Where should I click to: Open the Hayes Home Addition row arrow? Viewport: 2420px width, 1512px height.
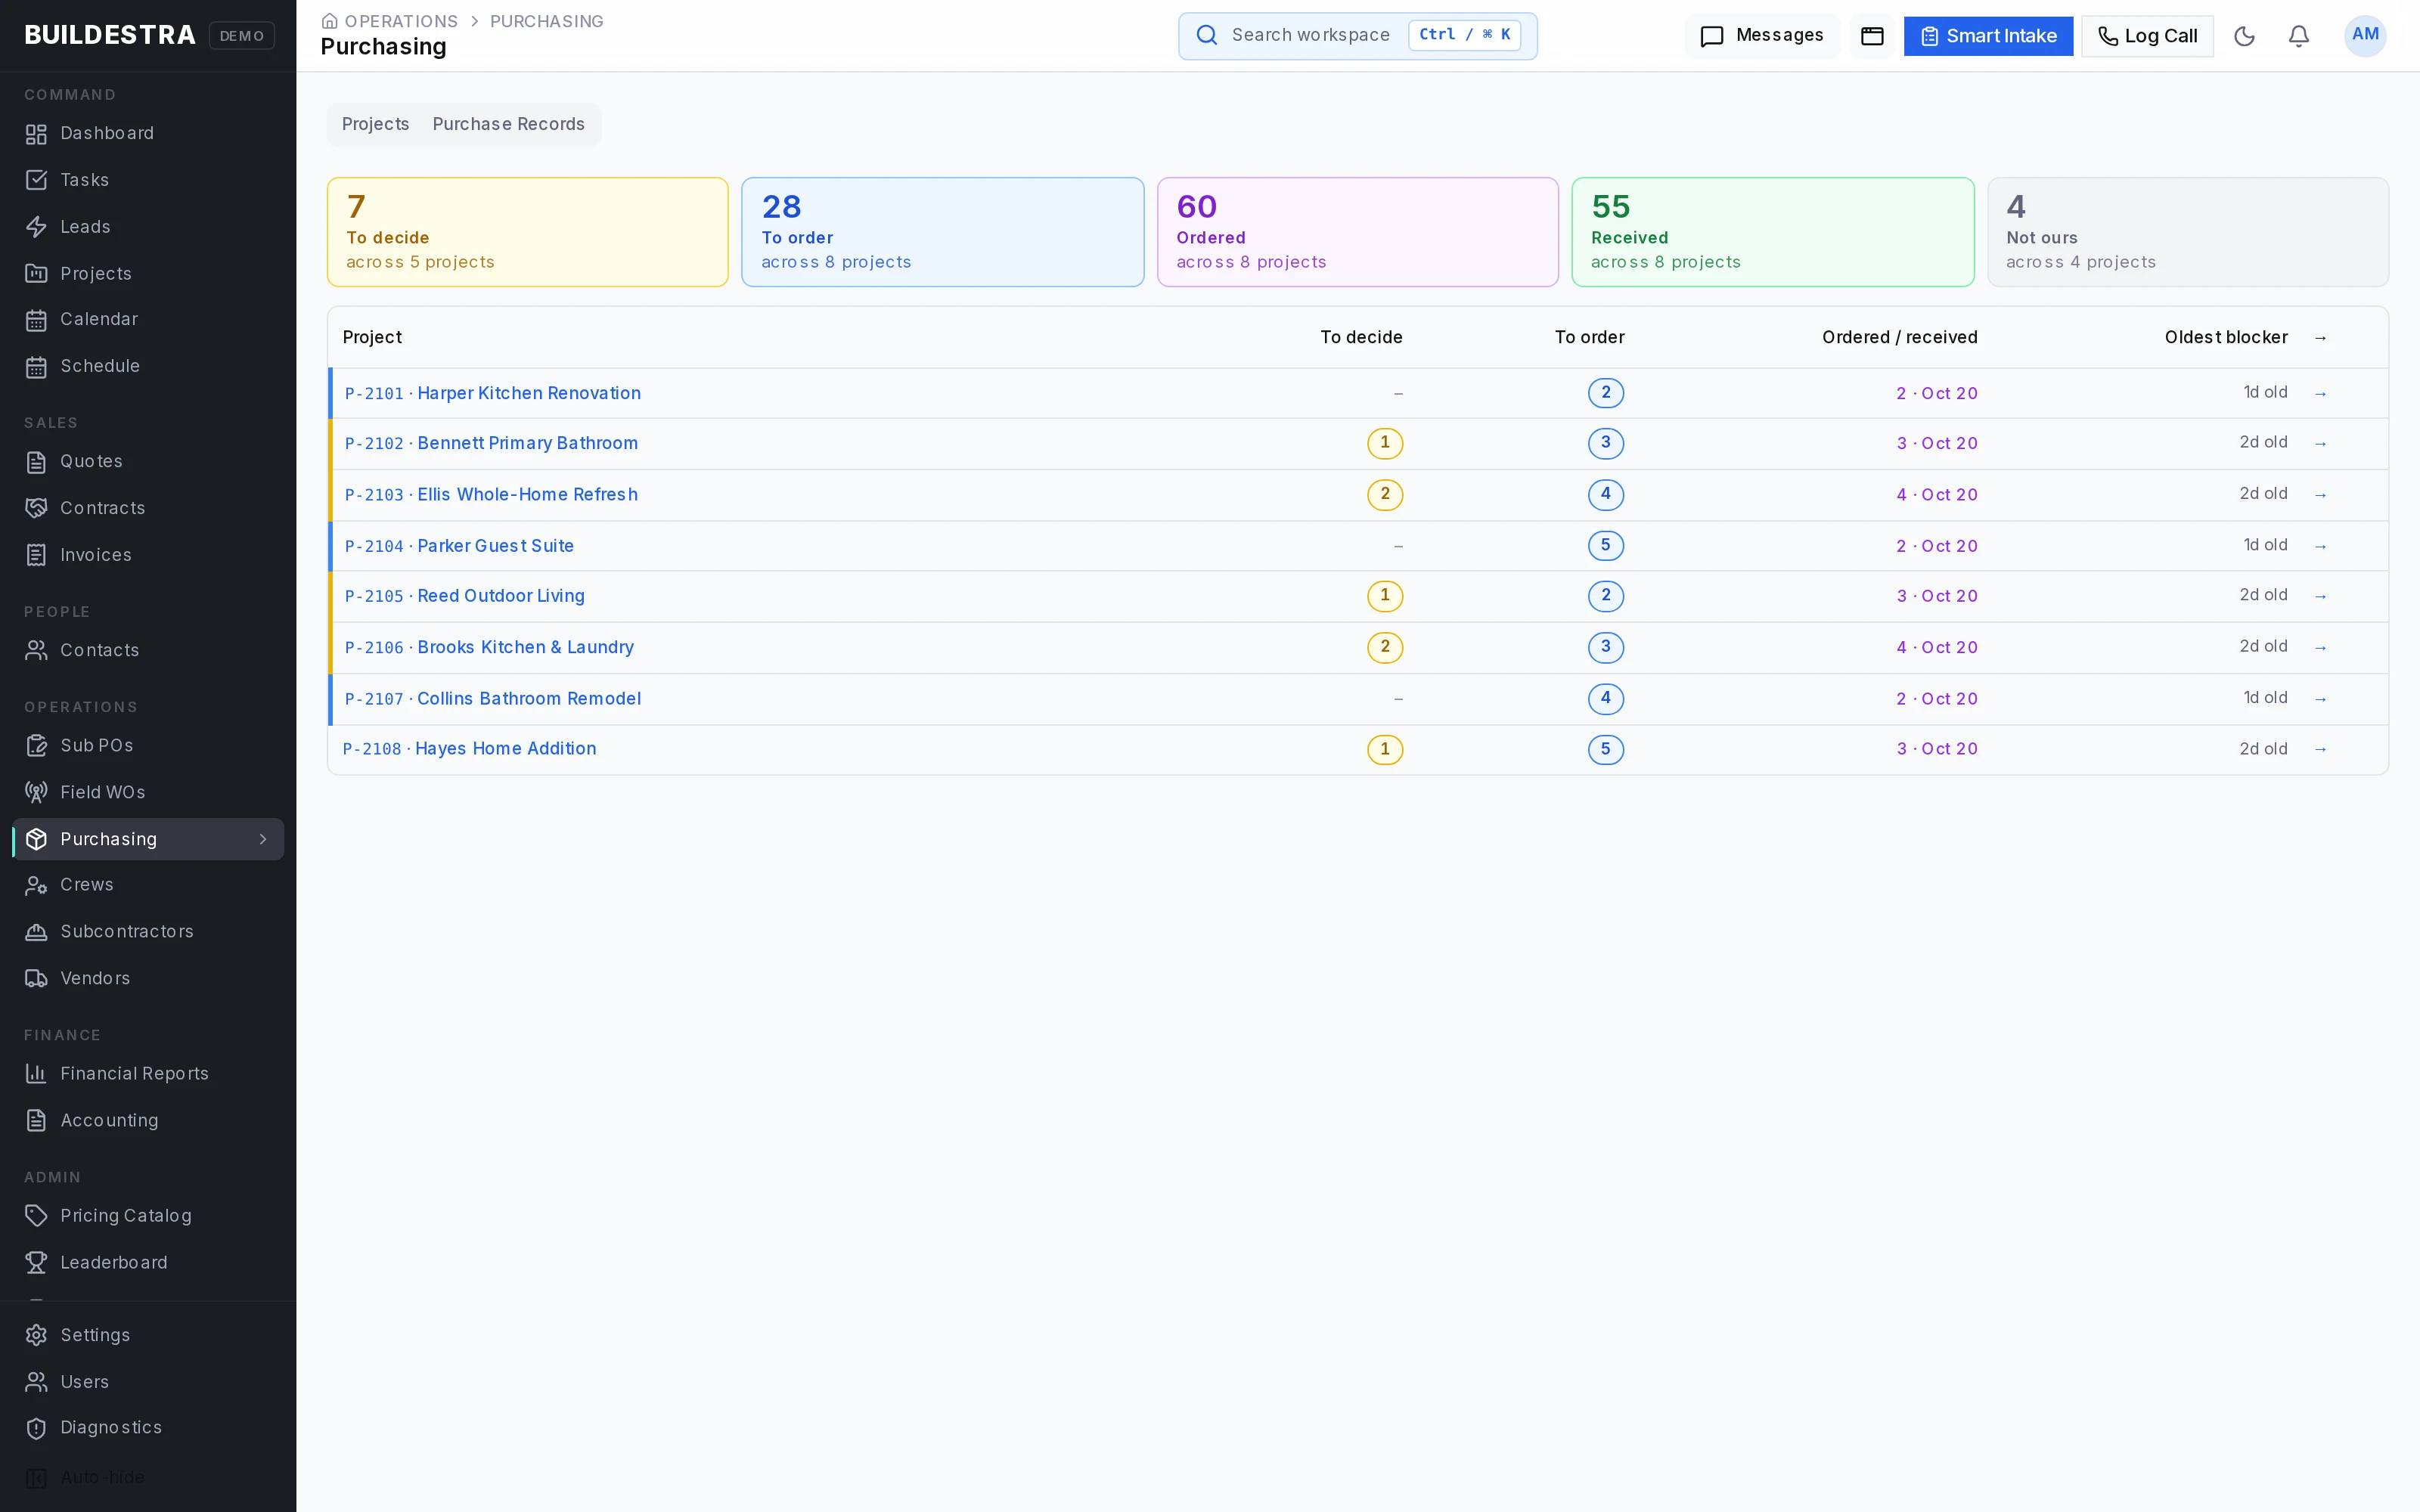[x=2320, y=749]
